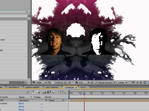Click the middle effect ellipsis link
This screenshot has height=111, width=149.
click(x=42, y=107)
